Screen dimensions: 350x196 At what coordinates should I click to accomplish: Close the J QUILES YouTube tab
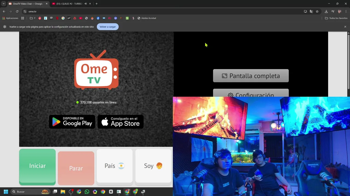[x=90, y=4]
